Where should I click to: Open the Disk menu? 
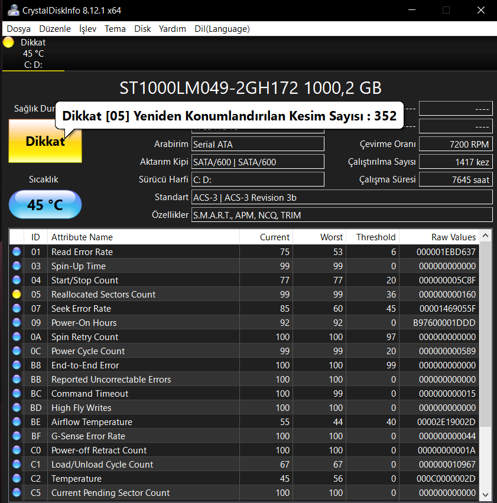[x=142, y=29]
